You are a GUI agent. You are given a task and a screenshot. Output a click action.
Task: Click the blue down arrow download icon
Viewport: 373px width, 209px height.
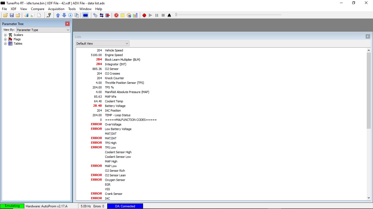pyautogui.click(x=64, y=15)
